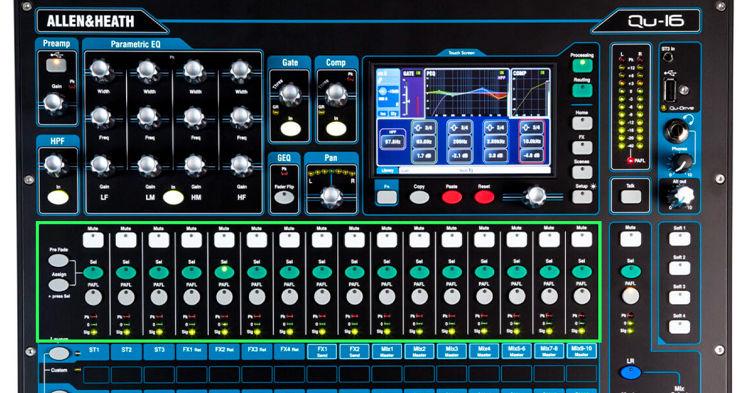Image resolution: width=749 pixels, height=393 pixels.
Task: Click the Phones level knob
Action: point(682,163)
